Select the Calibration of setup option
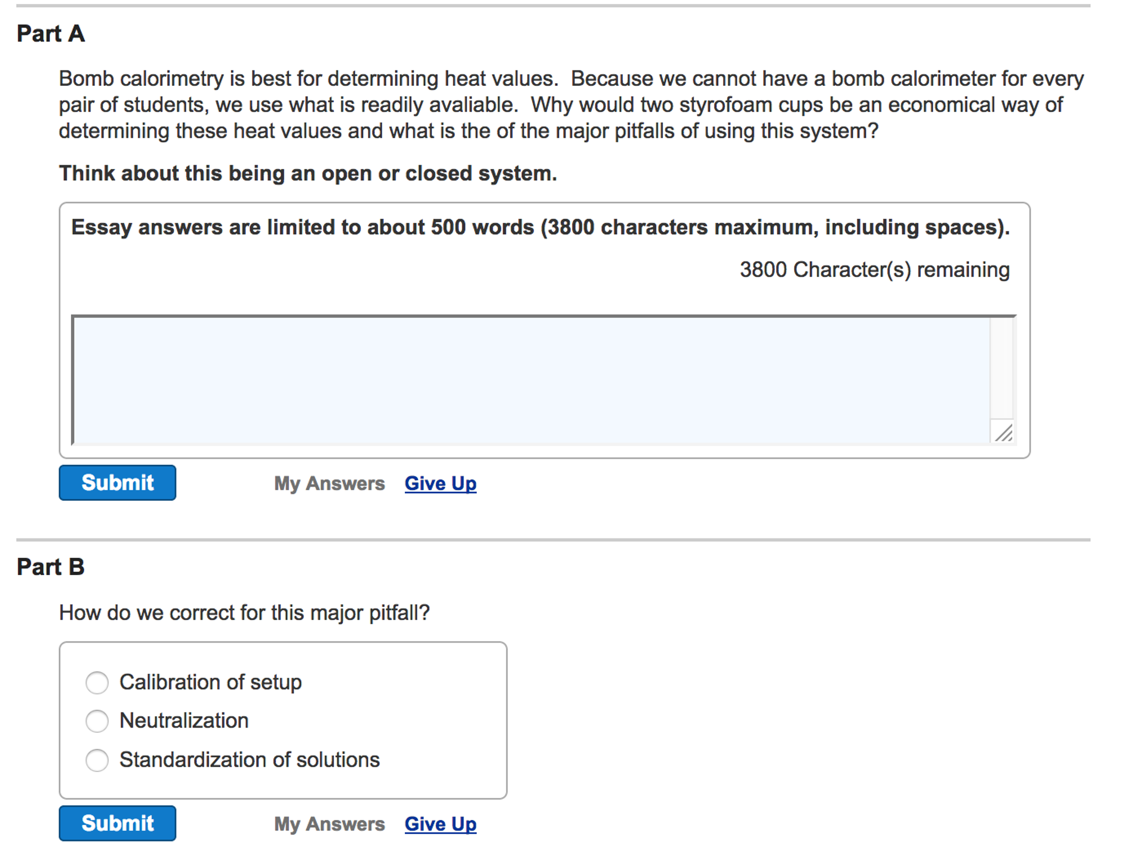The height and width of the screenshot is (856, 1133). pos(97,683)
